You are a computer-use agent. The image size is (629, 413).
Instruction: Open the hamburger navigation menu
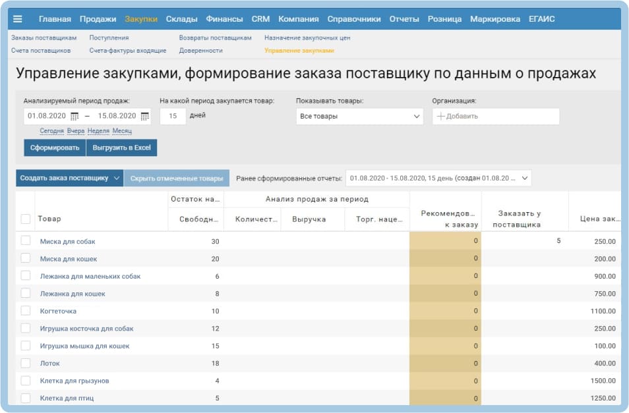(x=18, y=18)
